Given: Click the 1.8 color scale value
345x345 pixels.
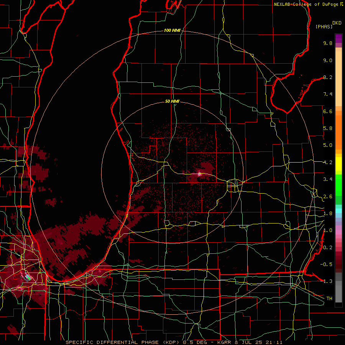Looking at the screenshot, I should pos(328,214).
